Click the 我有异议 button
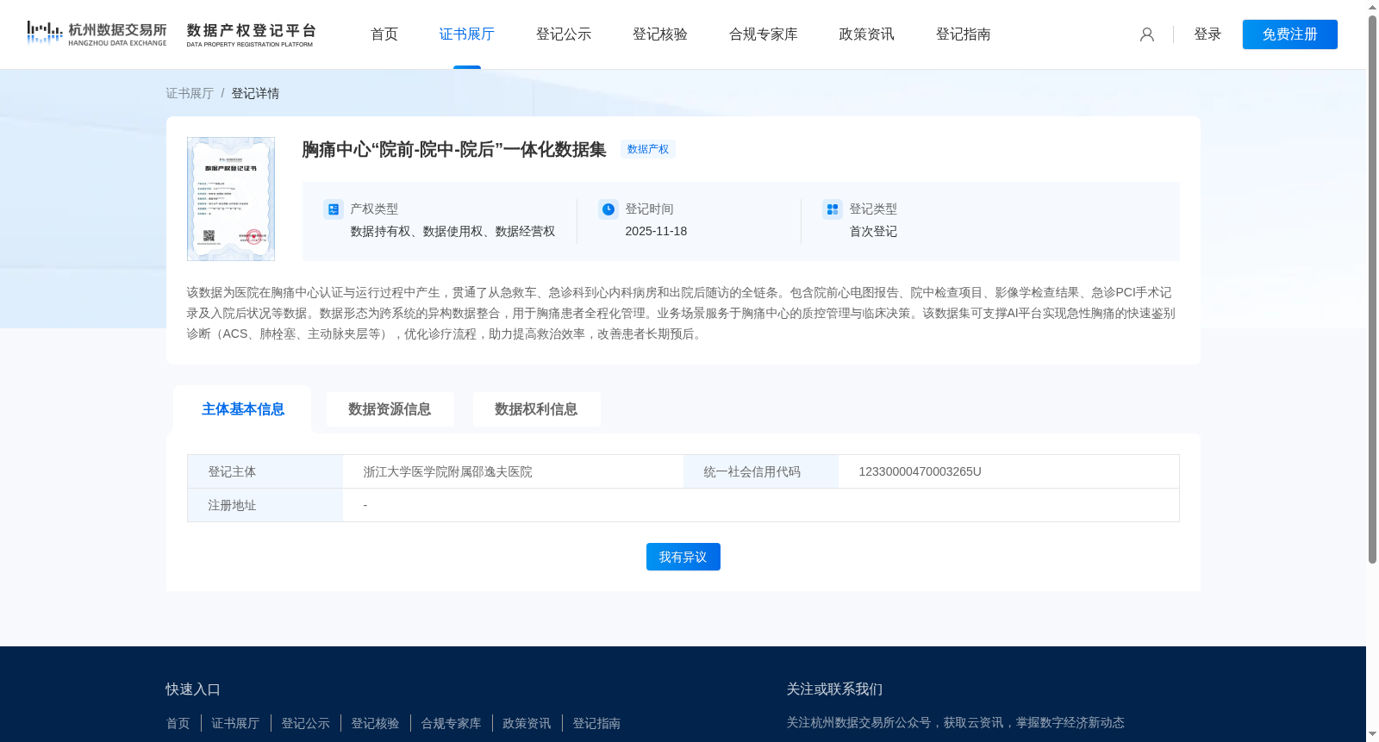Viewport: 1379px width, 742px height. pyautogui.click(x=683, y=557)
